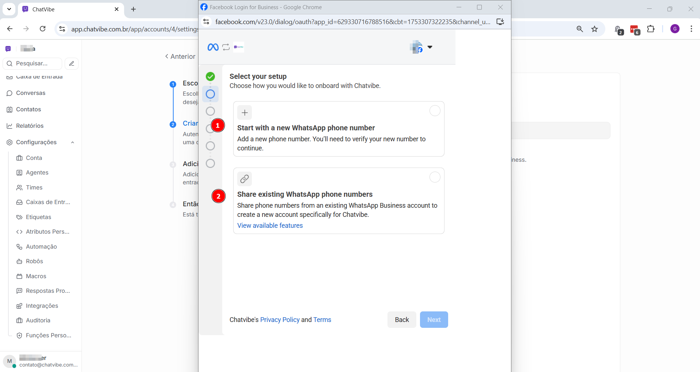Click the ChatVibe main window address bar URL
The width and height of the screenshot is (700, 372).
(135, 29)
